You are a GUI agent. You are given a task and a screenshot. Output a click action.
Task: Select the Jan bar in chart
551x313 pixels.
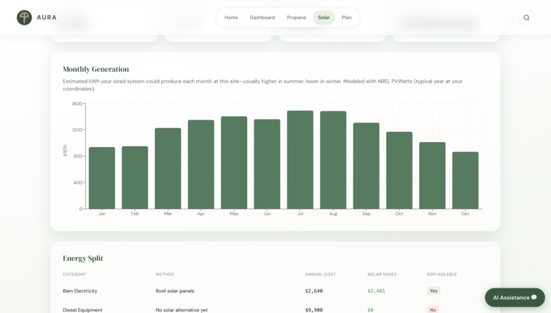coord(102,178)
